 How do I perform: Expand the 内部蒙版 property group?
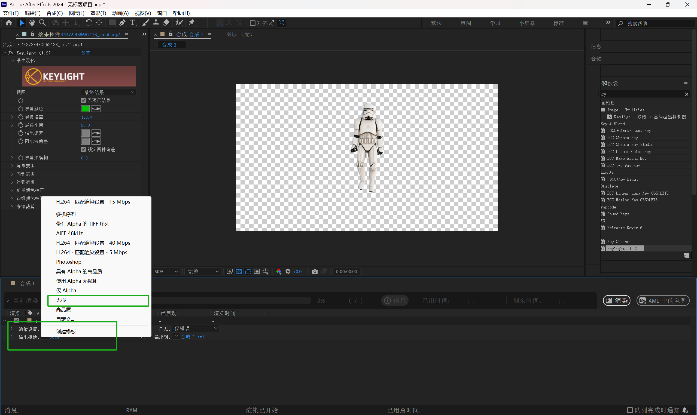click(x=12, y=174)
